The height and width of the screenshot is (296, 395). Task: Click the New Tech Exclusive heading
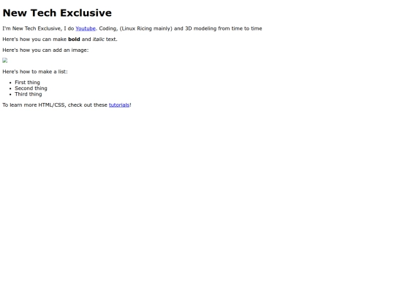click(x=57, y=13)
